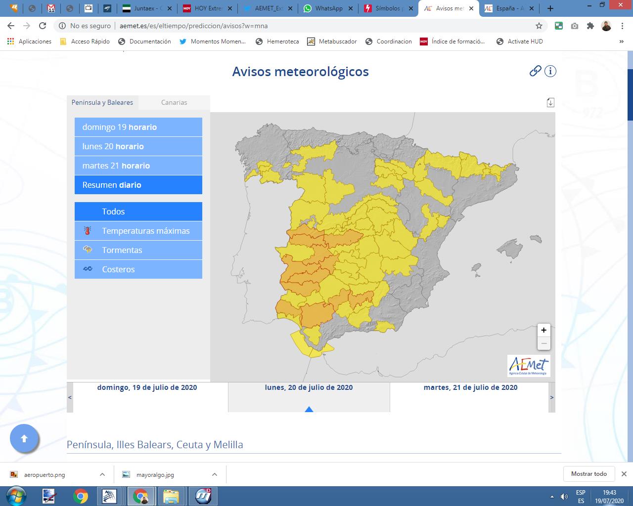Expand download options for aeropuerto.png
The width and height of the screenshot is (633, 506).
102,474
